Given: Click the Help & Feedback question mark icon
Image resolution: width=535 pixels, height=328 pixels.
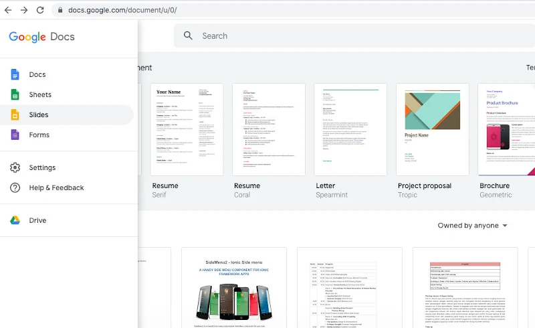Looking at the screenshot, I should [15, 187].
